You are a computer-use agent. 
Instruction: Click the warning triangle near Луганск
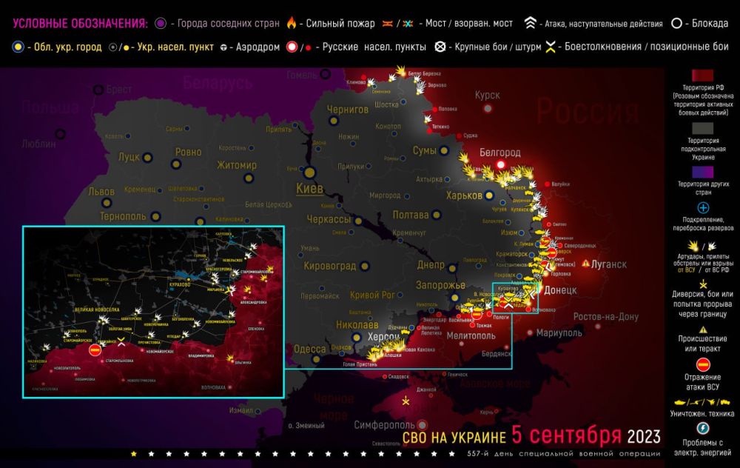click(x=585, y=263)
